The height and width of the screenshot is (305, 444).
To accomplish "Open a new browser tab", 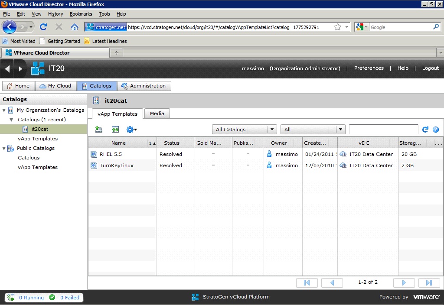I will (x=116, y=52).
